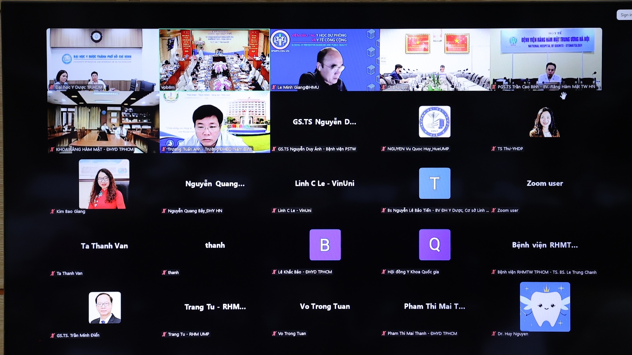Click the large 'Zoom user' name
Viewport: 632px width, 355px height.
[x=545, y=183]
